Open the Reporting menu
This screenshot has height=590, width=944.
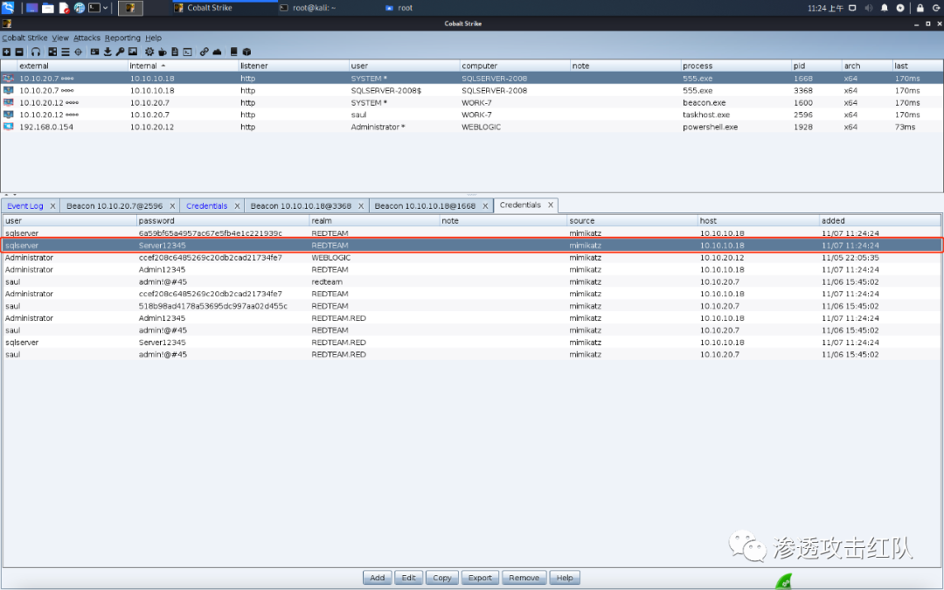click(x=122, y=38)
